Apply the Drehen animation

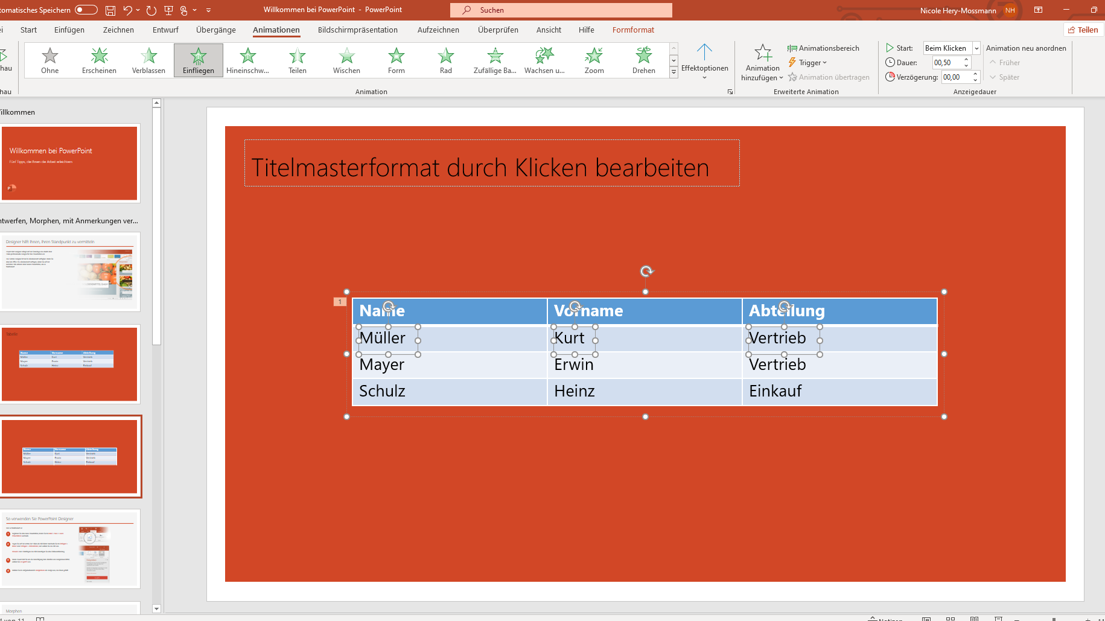[643, 60]
